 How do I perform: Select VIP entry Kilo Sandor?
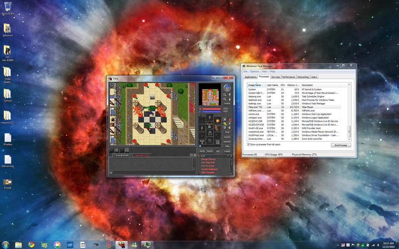point(208,172)
